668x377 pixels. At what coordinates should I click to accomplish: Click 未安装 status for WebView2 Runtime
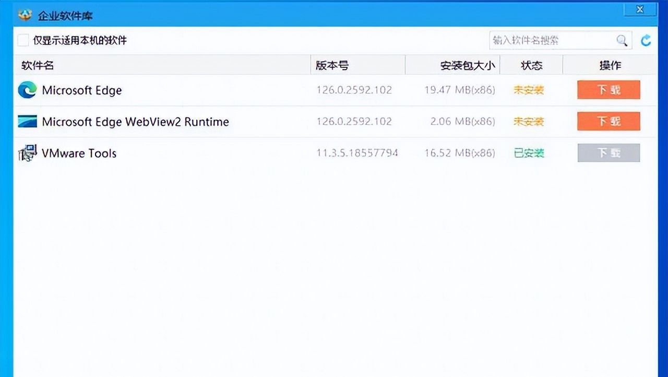click(529, 121)
